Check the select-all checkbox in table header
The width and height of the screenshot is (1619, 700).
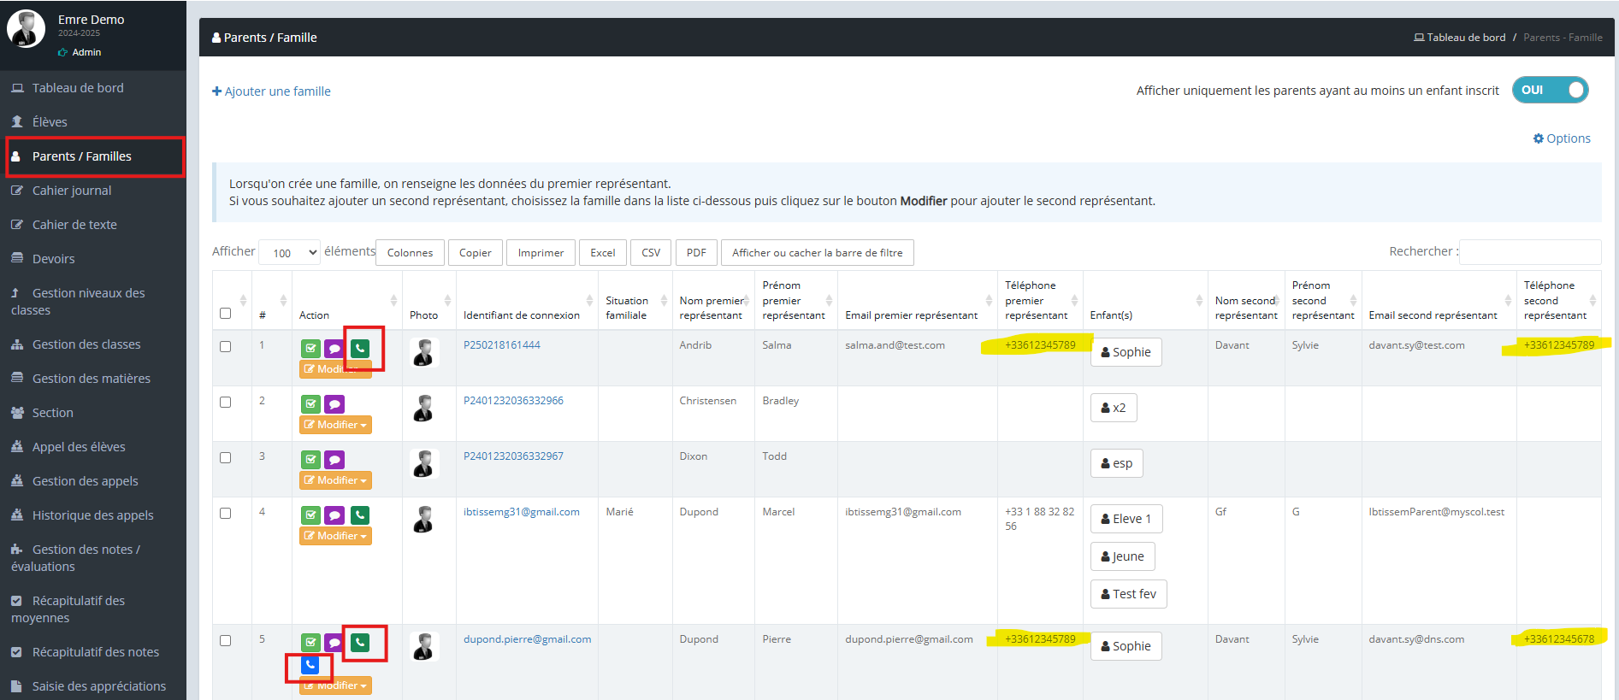226,314
